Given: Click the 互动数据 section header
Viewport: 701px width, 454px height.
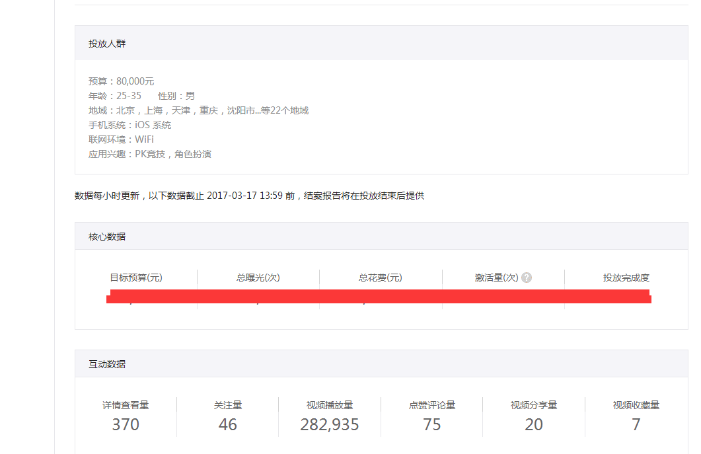Looking at the screenshot, I should tap(107, 364).
